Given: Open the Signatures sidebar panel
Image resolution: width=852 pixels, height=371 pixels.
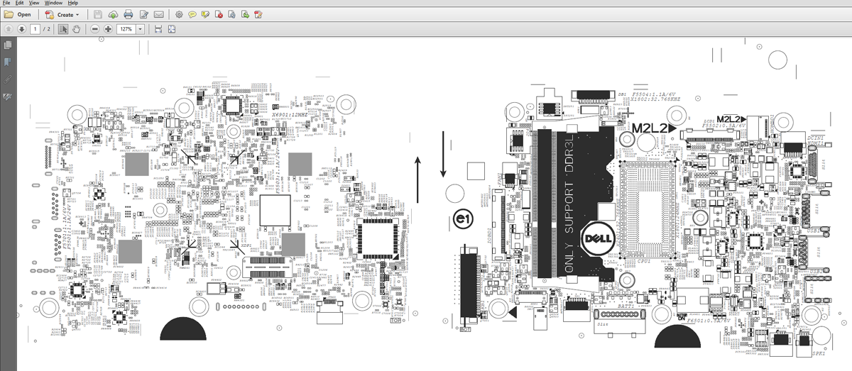Looking at the screenshot, I should tap(8, 96).
